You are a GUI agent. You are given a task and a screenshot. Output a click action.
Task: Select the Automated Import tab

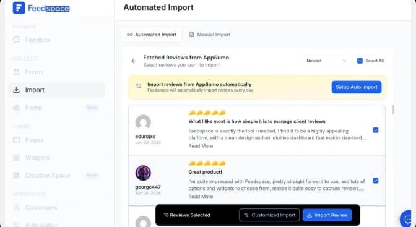pos(152,35)
